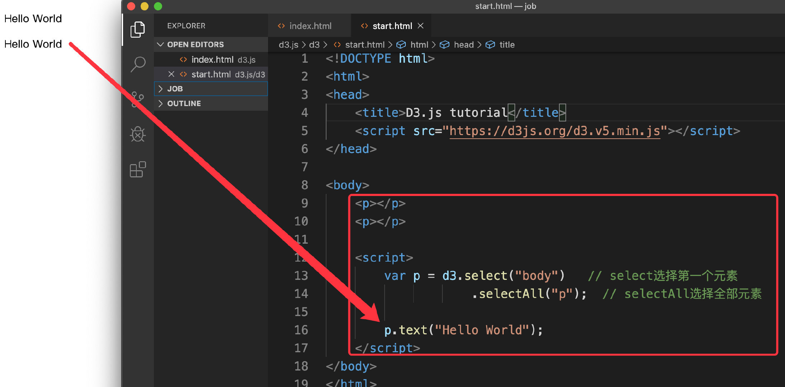
Task: Select the start.html editor tab
Action: (392, 26)
